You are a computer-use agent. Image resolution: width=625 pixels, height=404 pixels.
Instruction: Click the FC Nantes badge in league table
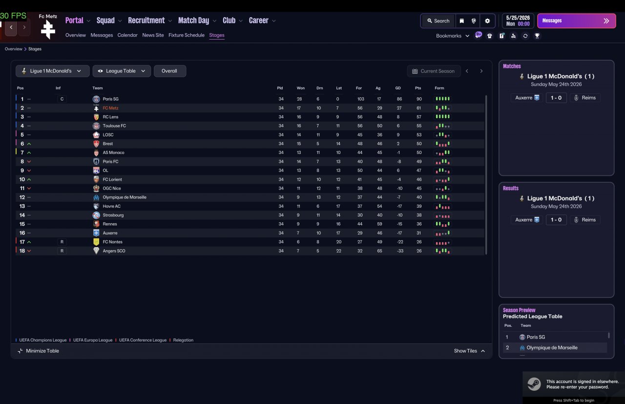[96, 242]
